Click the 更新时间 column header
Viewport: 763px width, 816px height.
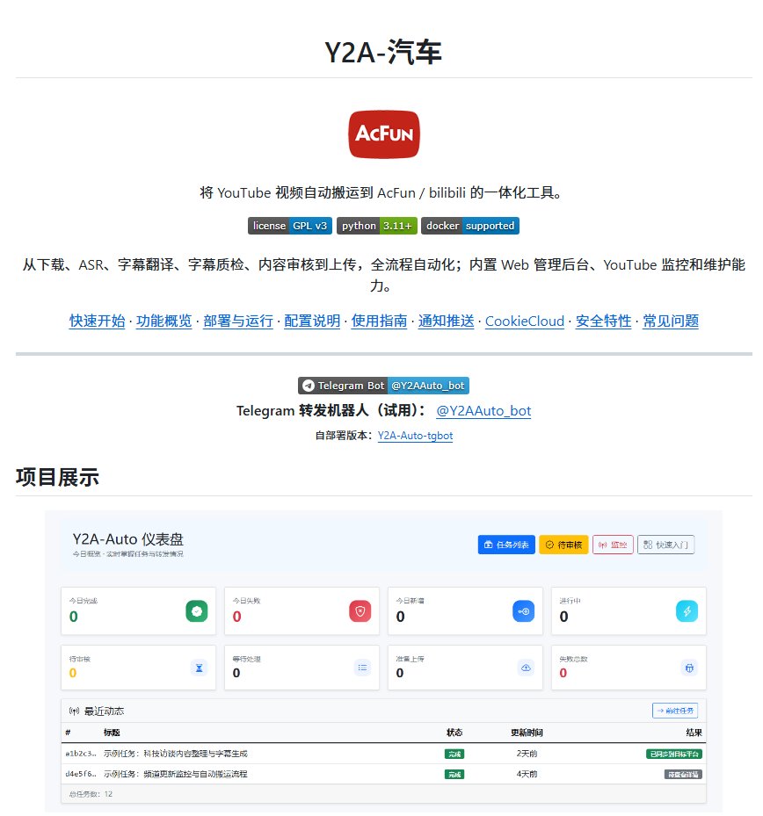[x=527, y=733]
